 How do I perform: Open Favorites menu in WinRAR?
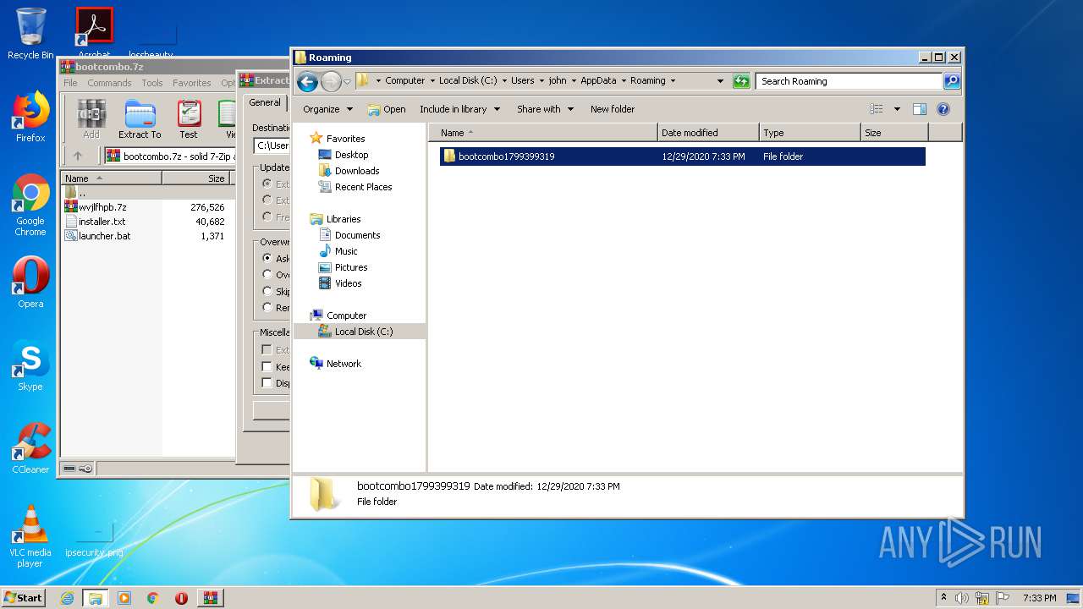[192, 83]
